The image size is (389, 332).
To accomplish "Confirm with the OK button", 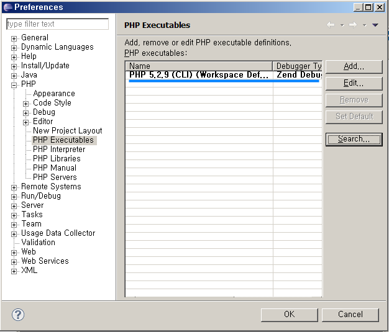I will [x=290, y=315].
